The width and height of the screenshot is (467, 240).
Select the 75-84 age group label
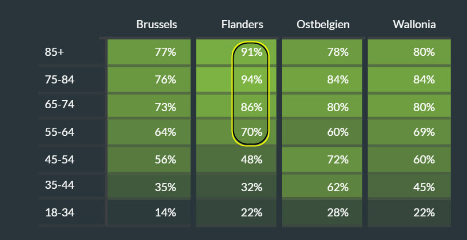(x=59, y=79)
